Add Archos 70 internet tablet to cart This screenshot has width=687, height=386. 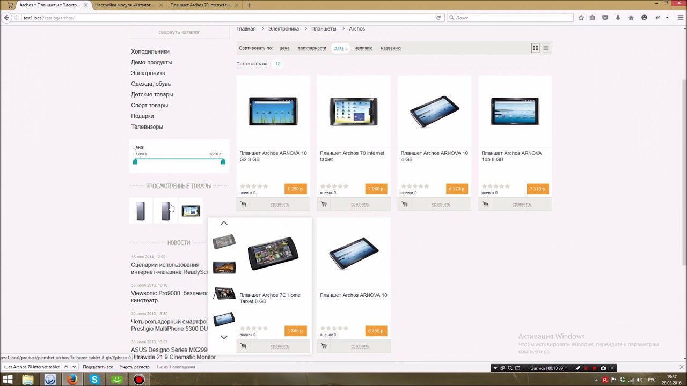324,204
